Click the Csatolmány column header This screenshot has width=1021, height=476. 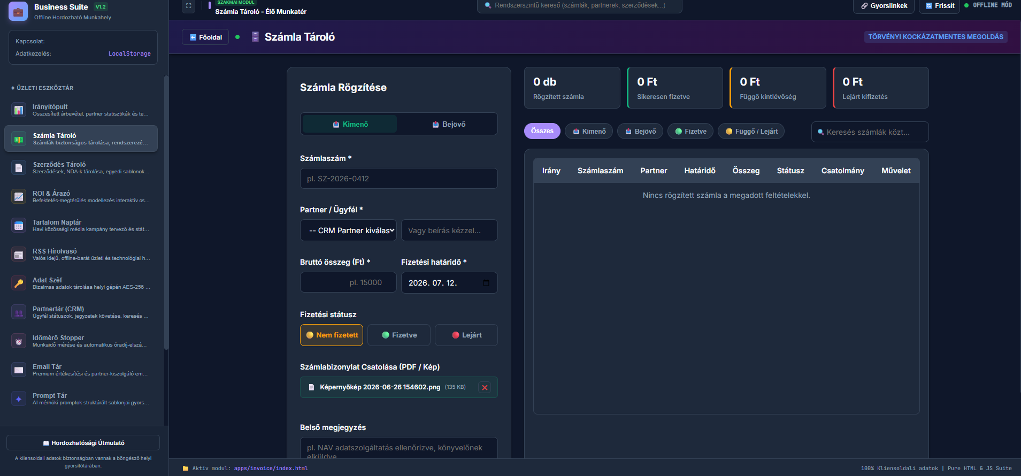click(842, 171)
